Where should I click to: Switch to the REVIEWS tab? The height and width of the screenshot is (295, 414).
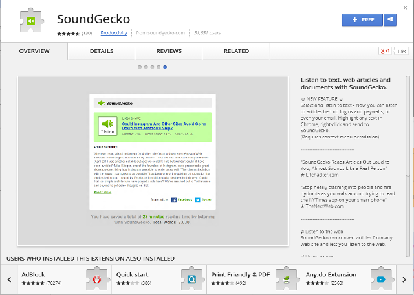pos(169,51)
